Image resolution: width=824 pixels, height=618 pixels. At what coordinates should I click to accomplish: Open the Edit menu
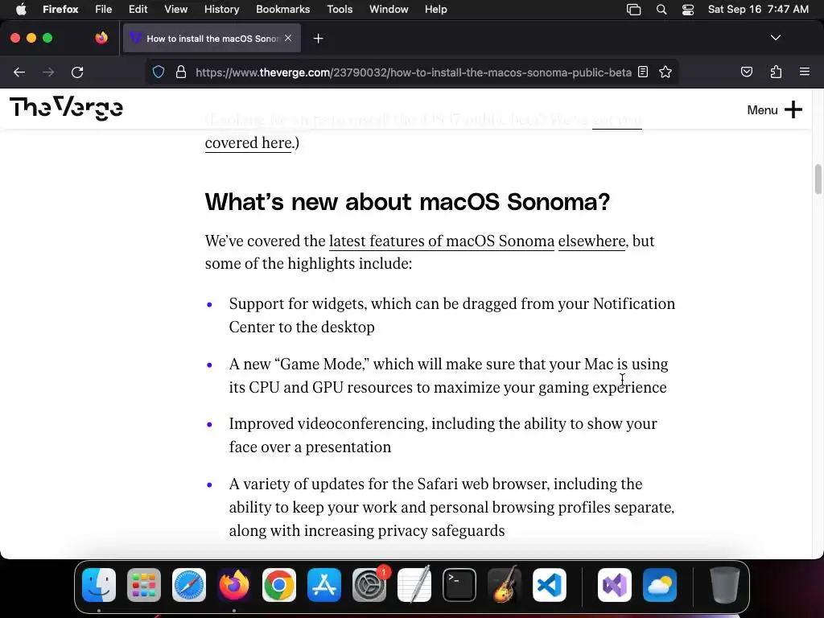pos(138,10)
